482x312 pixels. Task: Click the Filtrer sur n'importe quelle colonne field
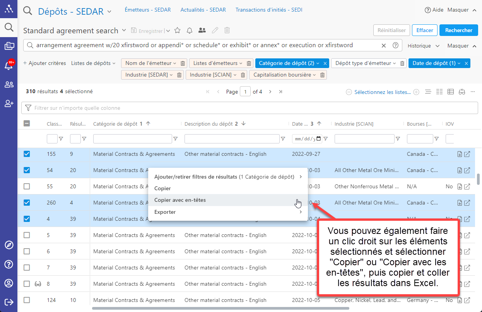(250, 108)
